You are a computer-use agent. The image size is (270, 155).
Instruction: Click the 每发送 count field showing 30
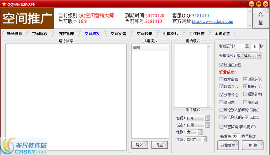point(236,136)
